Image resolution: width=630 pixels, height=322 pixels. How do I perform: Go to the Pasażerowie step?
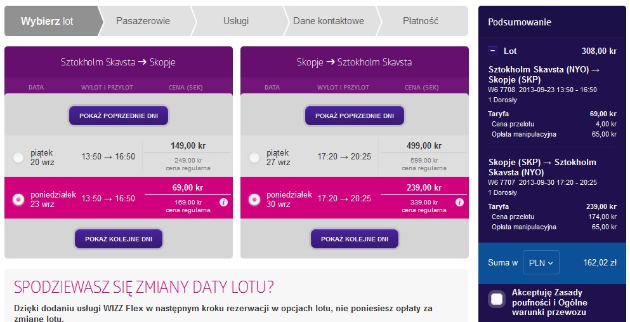pos(143,21)
